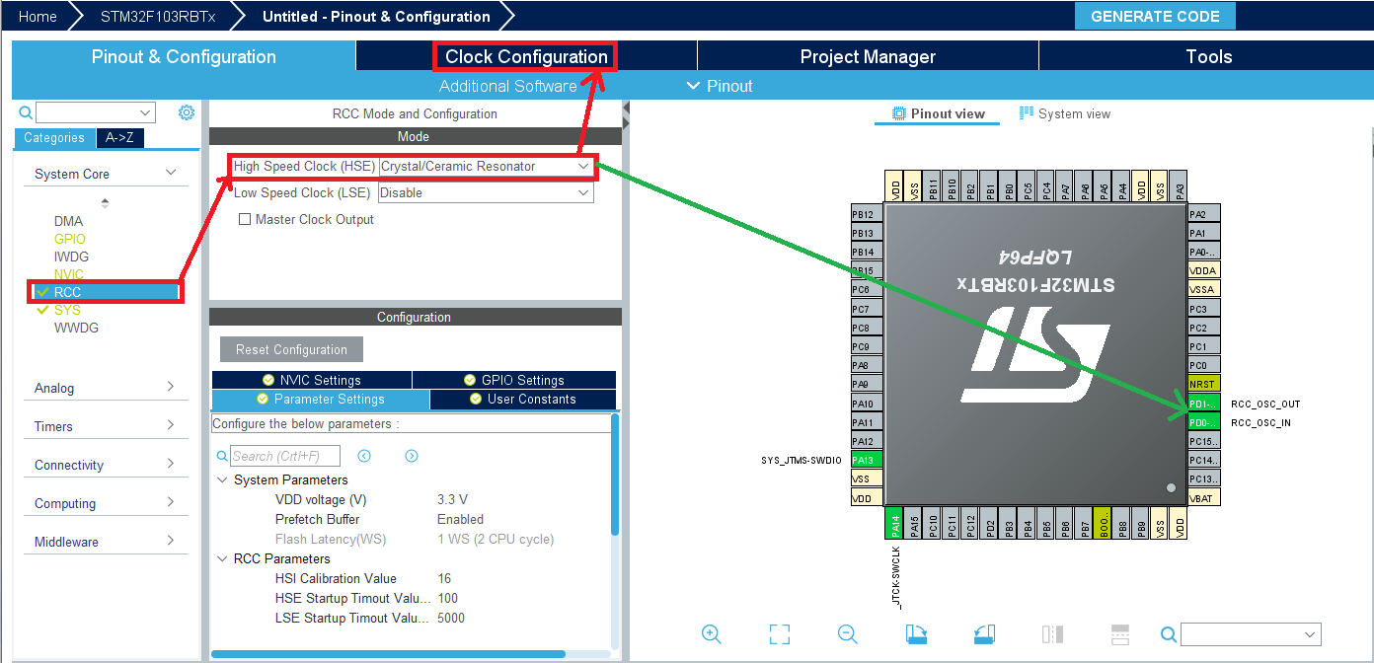
Task: Open the Clock Configuration tab
Action: (x=526, y=56)
